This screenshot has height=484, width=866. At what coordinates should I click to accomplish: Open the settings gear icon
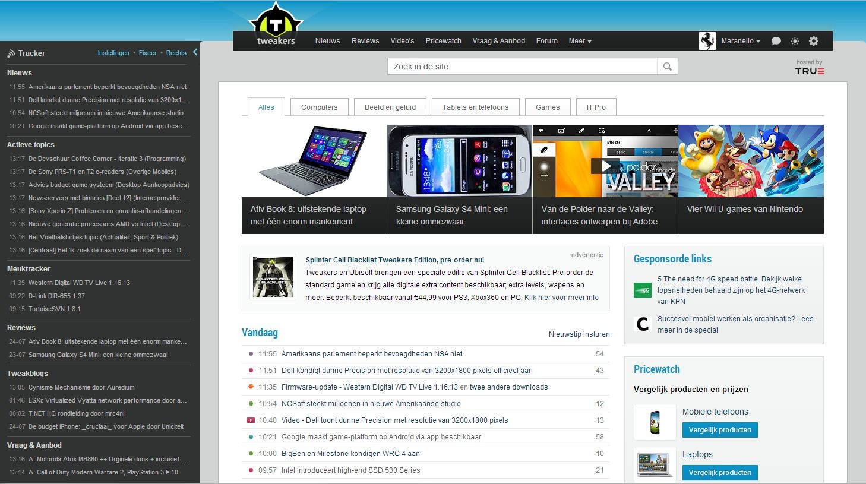point(814,41)
